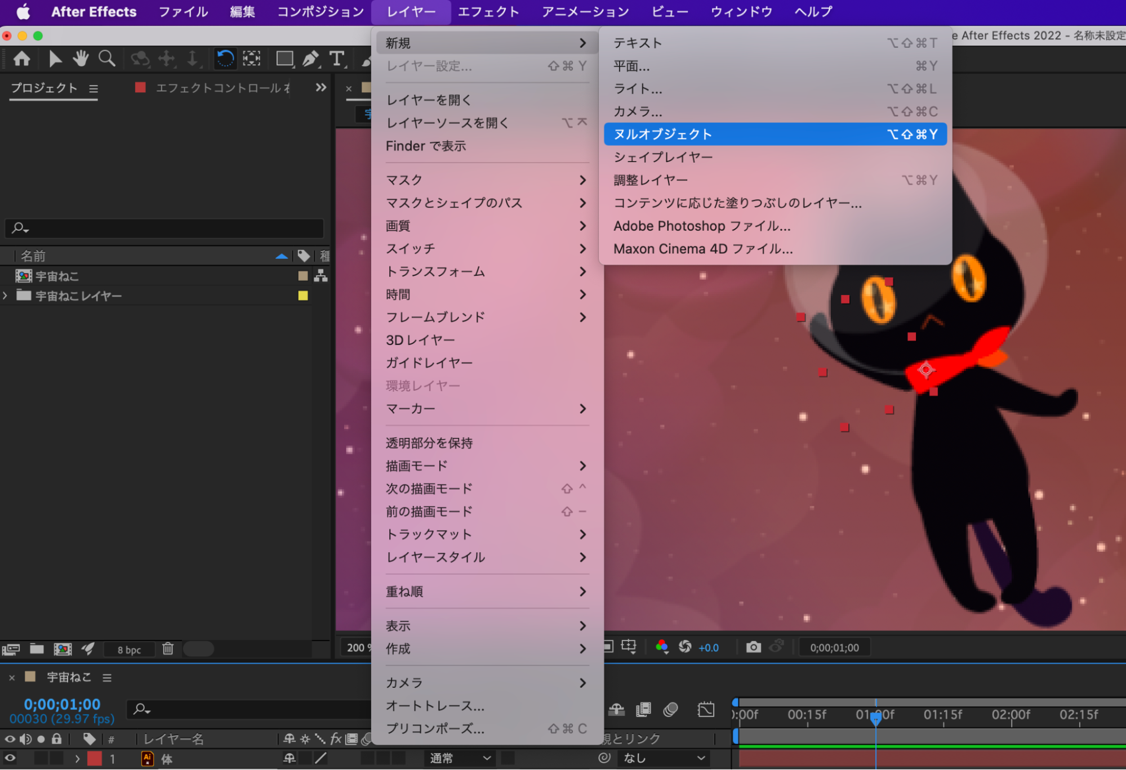Select the Pen tool
The height and width of the screenshot is (770, 1126).
coord(310,59)
